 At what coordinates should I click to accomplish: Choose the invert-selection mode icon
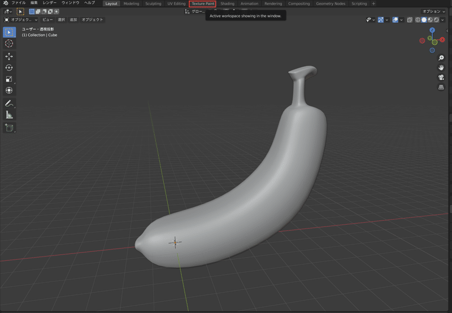coord(50,11)
